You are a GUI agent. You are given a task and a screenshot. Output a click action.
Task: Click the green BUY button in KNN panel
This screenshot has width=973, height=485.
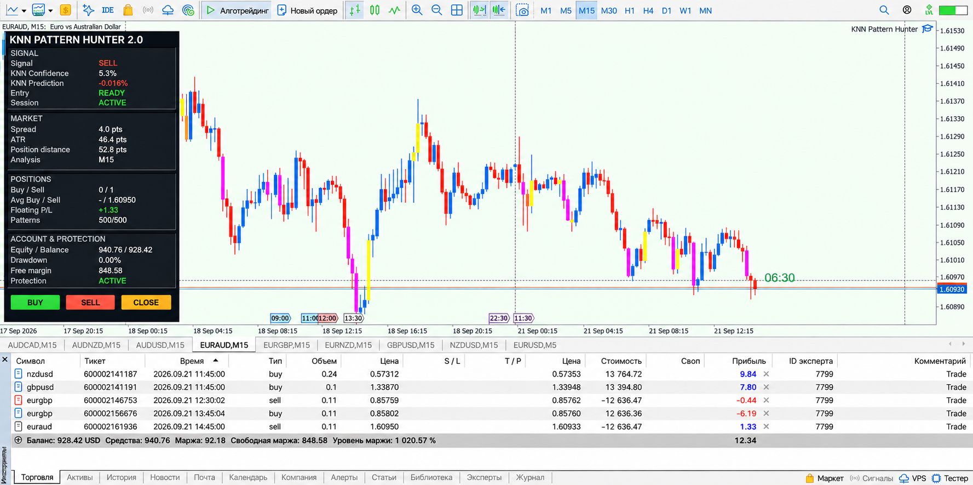coord(35,303)
